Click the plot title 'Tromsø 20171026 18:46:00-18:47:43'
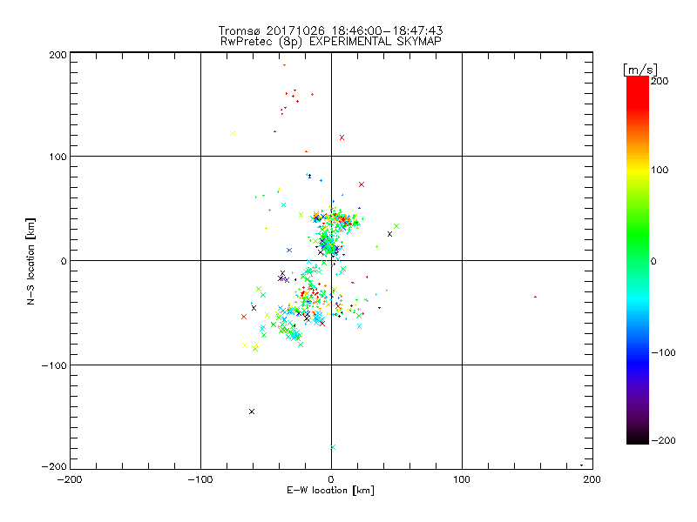 point(330,30)
